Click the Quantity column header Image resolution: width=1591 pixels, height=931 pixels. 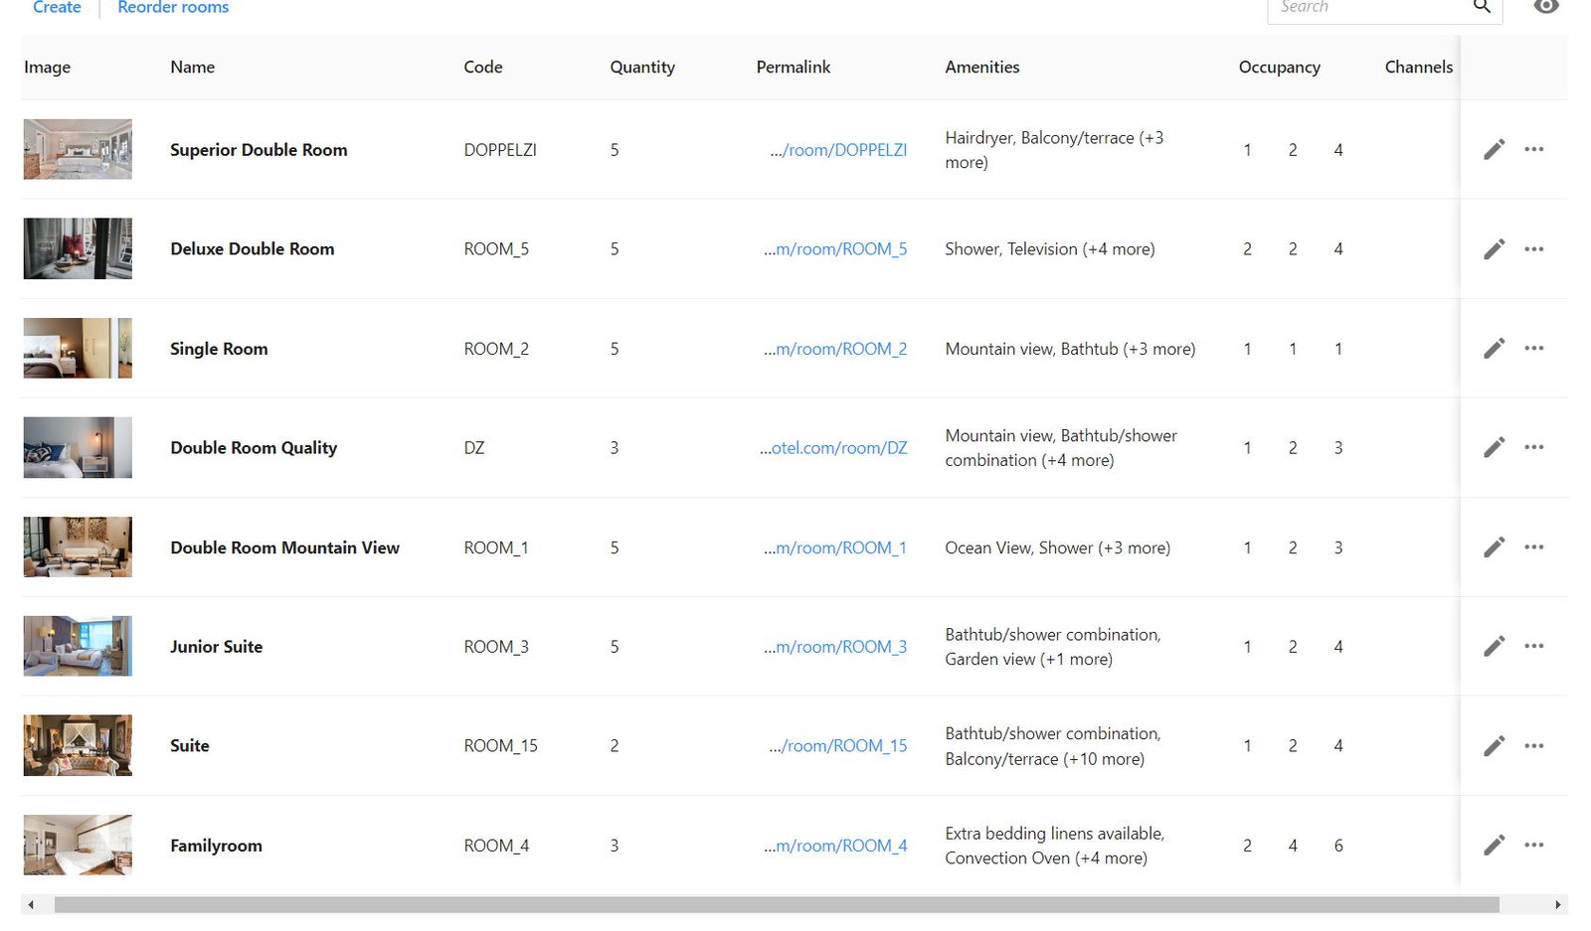[642, 67]
